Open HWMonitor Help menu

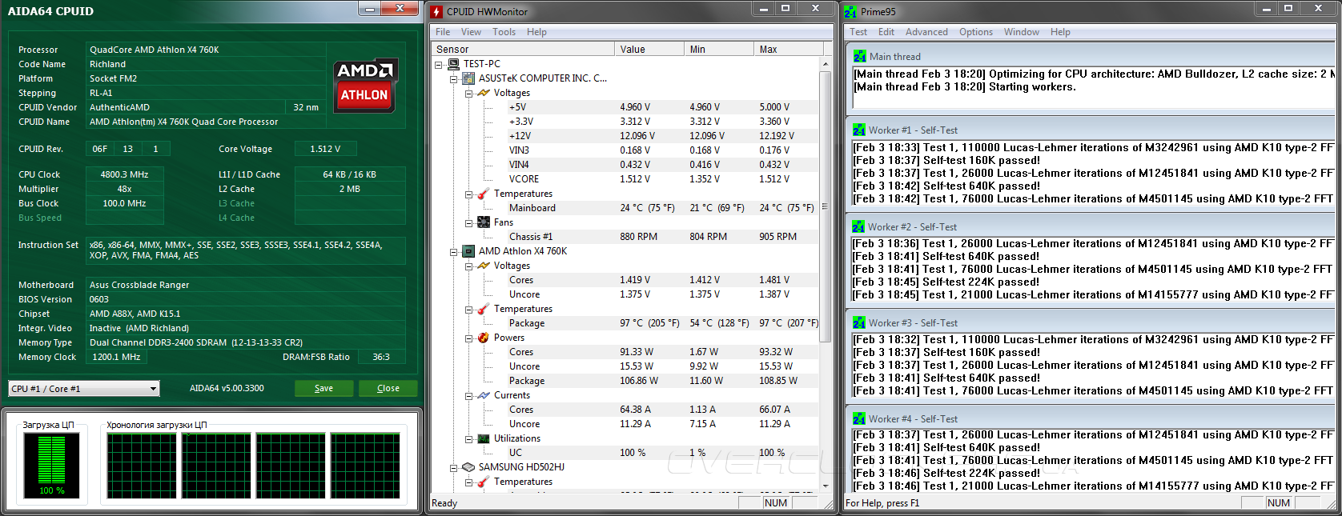(x=536, y=32)
